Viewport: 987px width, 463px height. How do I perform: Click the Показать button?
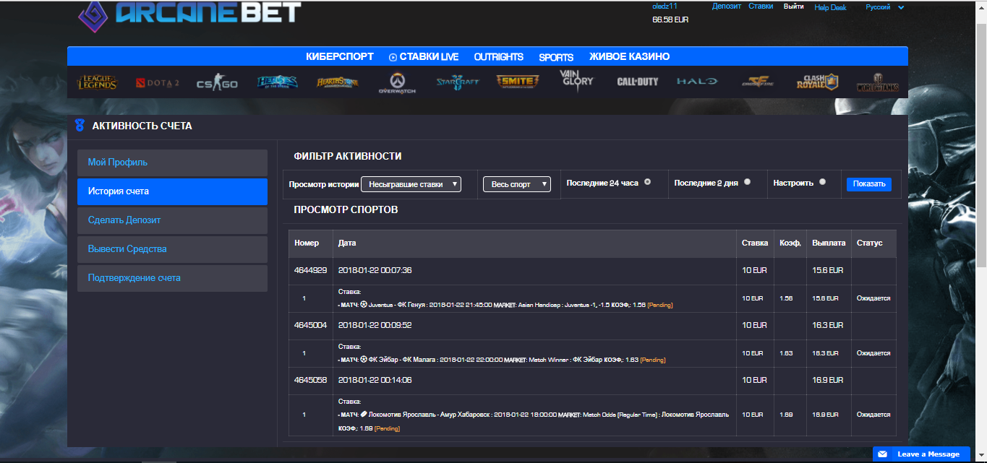869,184
